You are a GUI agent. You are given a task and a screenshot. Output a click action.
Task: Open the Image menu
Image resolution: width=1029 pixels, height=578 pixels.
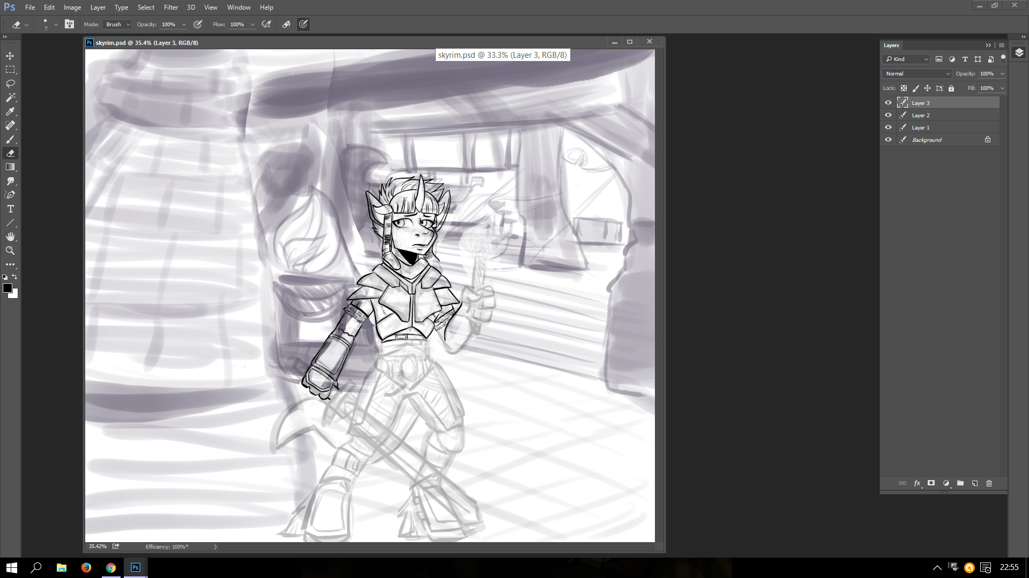[72, 7]
